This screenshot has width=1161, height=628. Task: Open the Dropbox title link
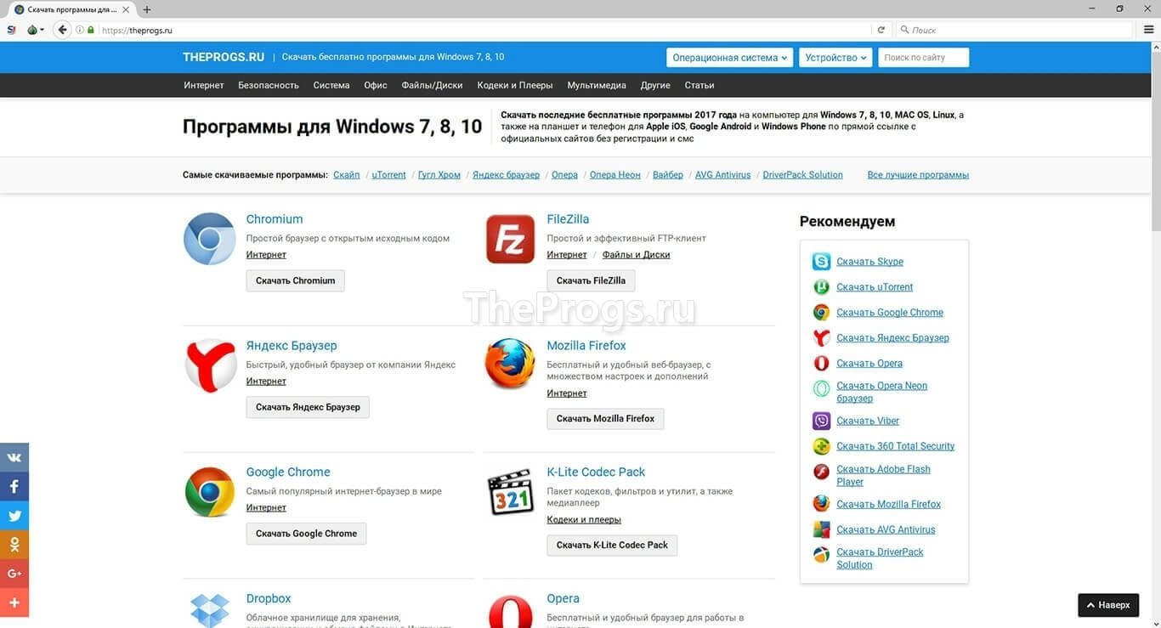click(x=269, y=598)
